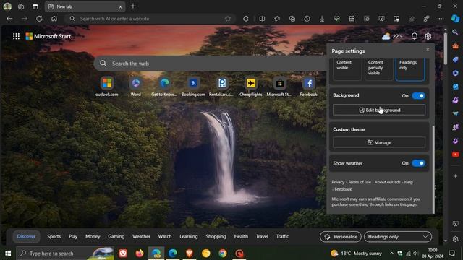Open the Booking.com quick link

point(193,87)
